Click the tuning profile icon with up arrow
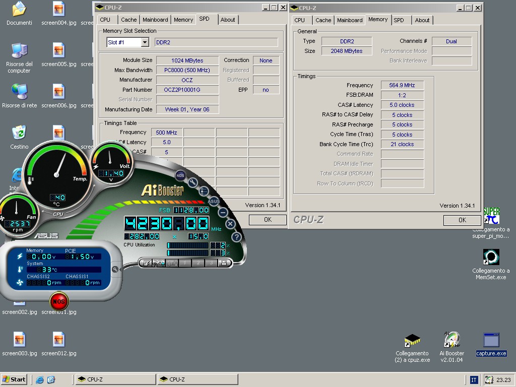The image size is (516, 387). pyautogui.click(x=159, y=263)
